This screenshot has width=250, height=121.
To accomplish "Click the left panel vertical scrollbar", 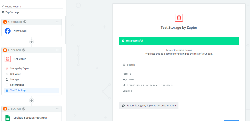I will coord(66,30).
